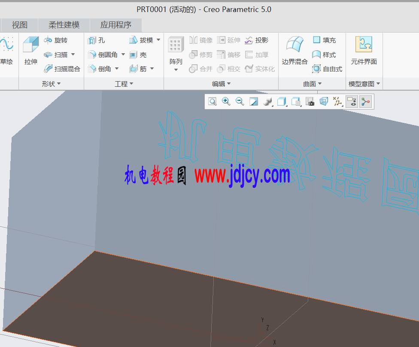Expand the 倒角 dropdown arrow

pos(117,69)
